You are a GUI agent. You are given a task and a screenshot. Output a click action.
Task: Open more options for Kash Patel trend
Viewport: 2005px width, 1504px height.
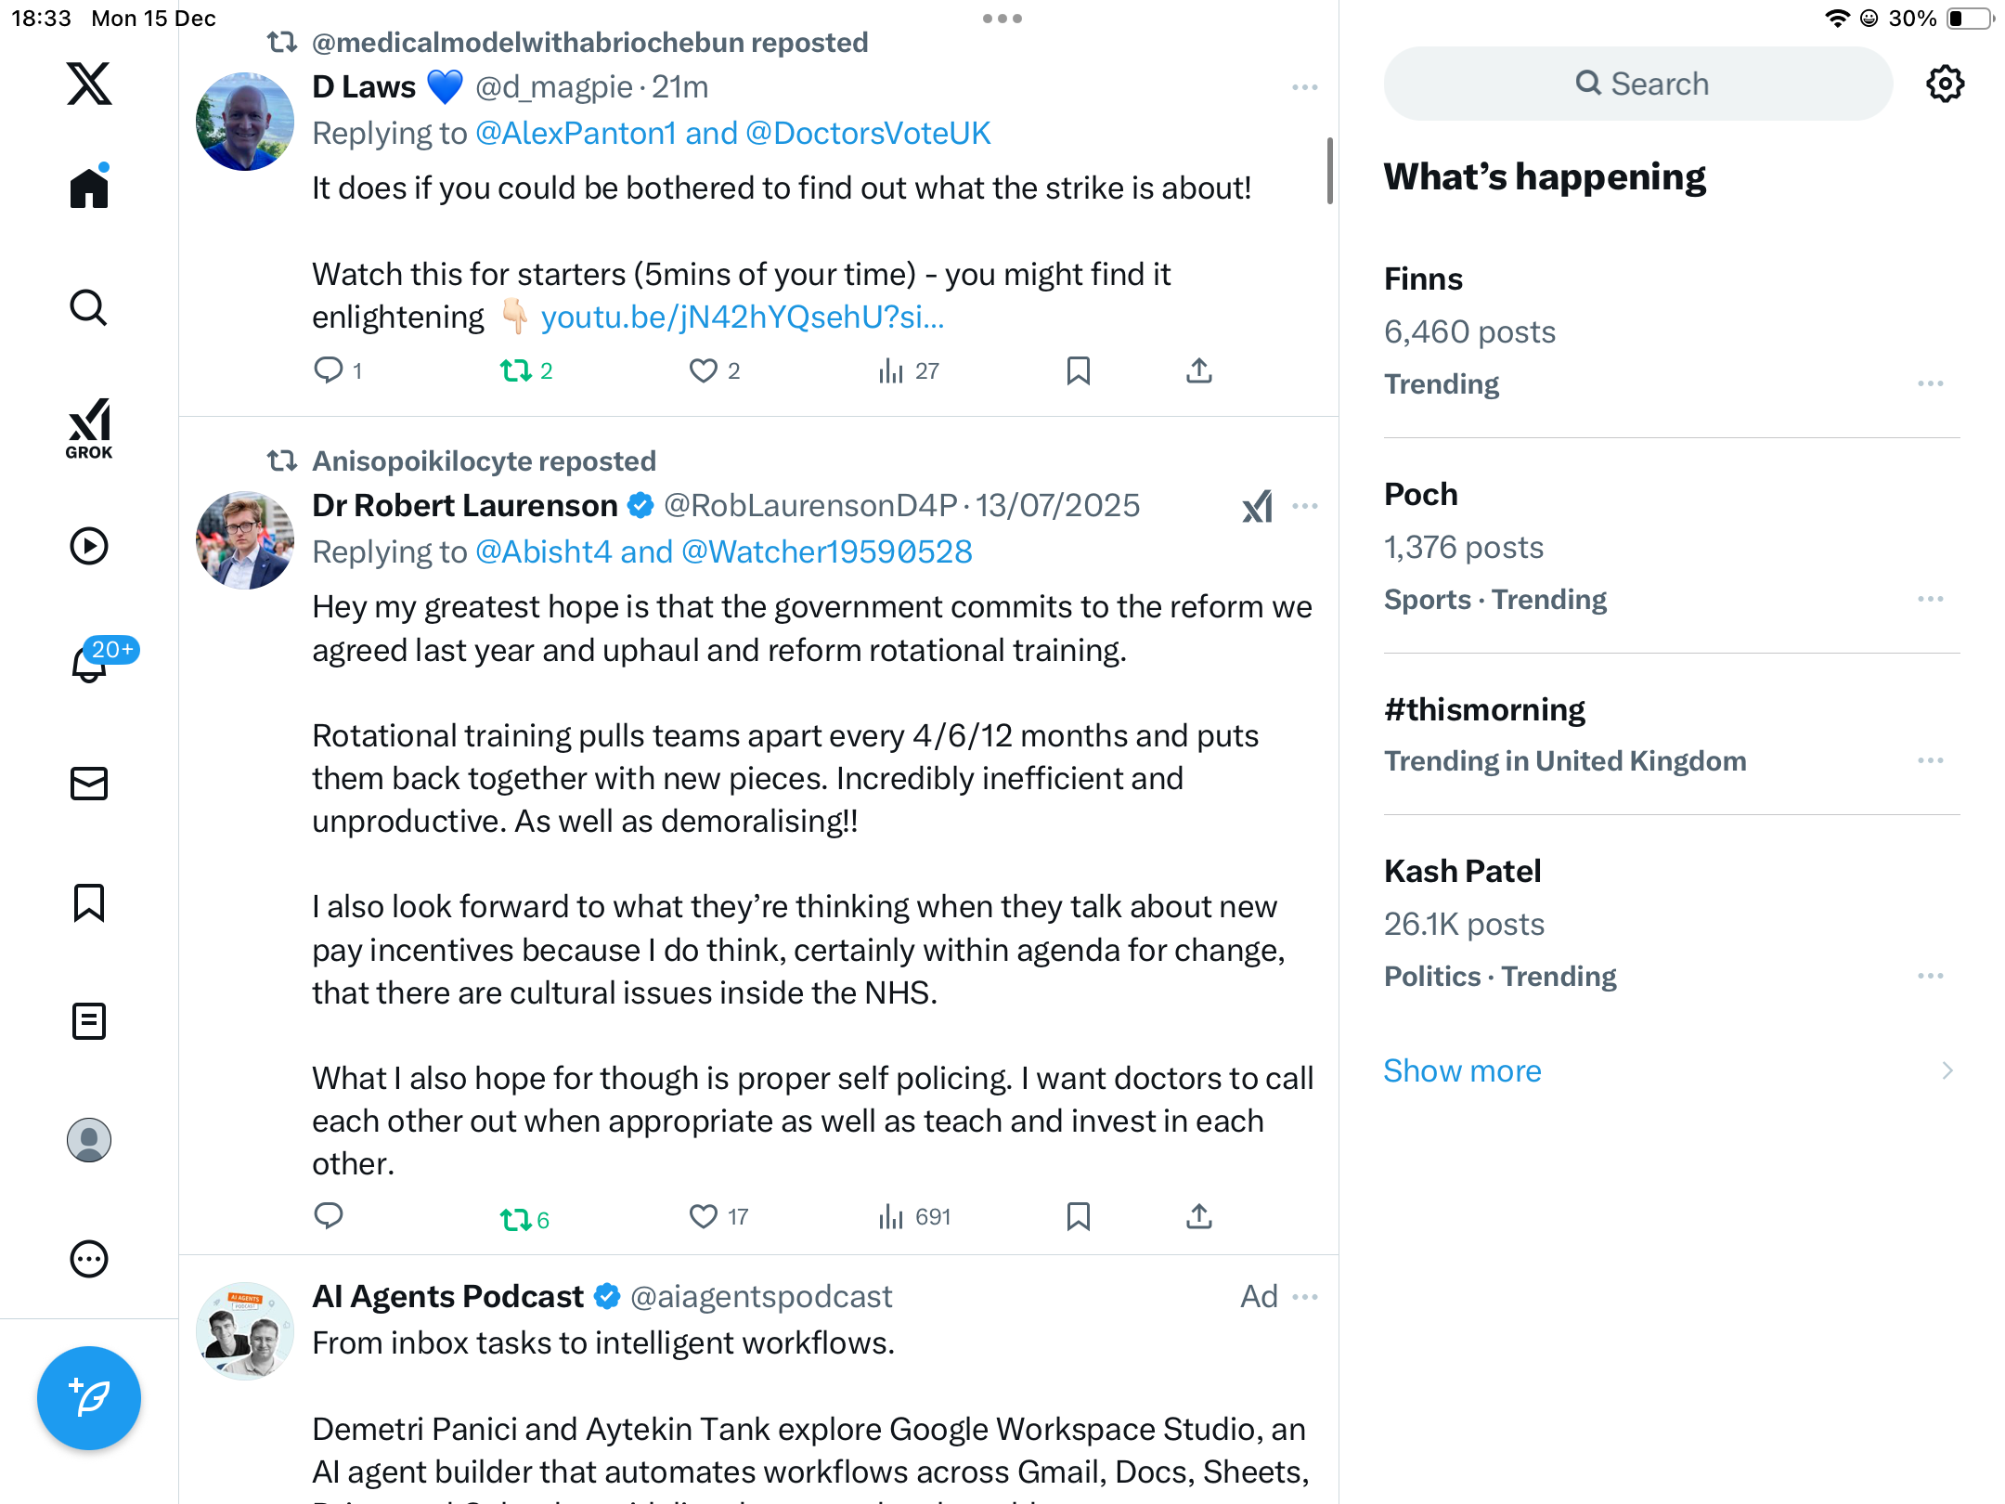tap(1930, 976)
